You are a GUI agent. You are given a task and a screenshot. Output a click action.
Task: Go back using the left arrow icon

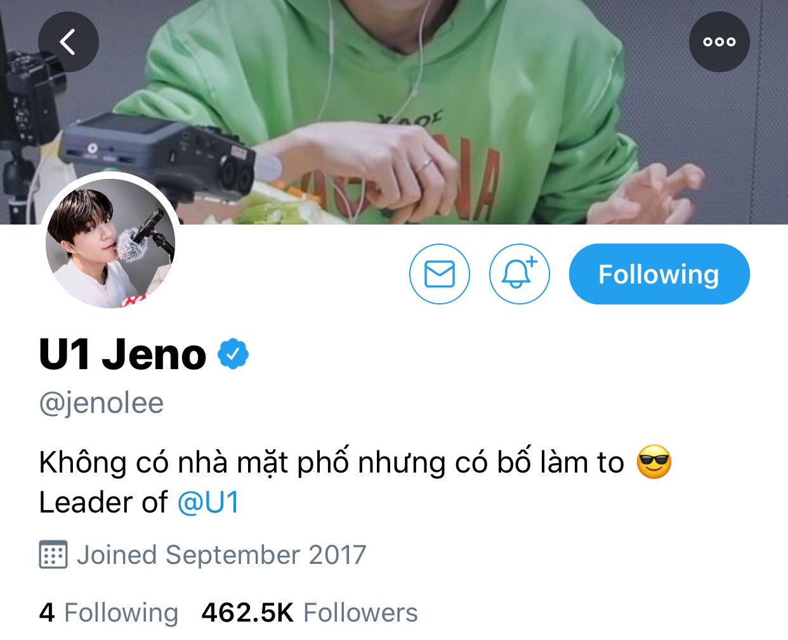[x=69, y=42]
